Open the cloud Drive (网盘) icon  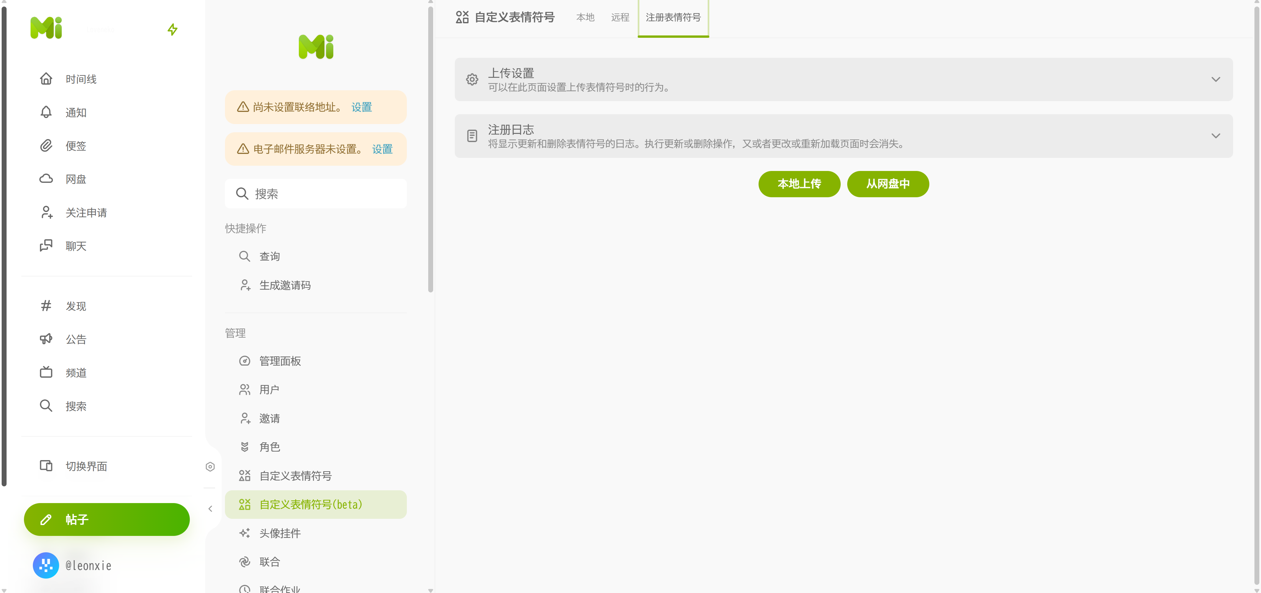click(46, 179)
